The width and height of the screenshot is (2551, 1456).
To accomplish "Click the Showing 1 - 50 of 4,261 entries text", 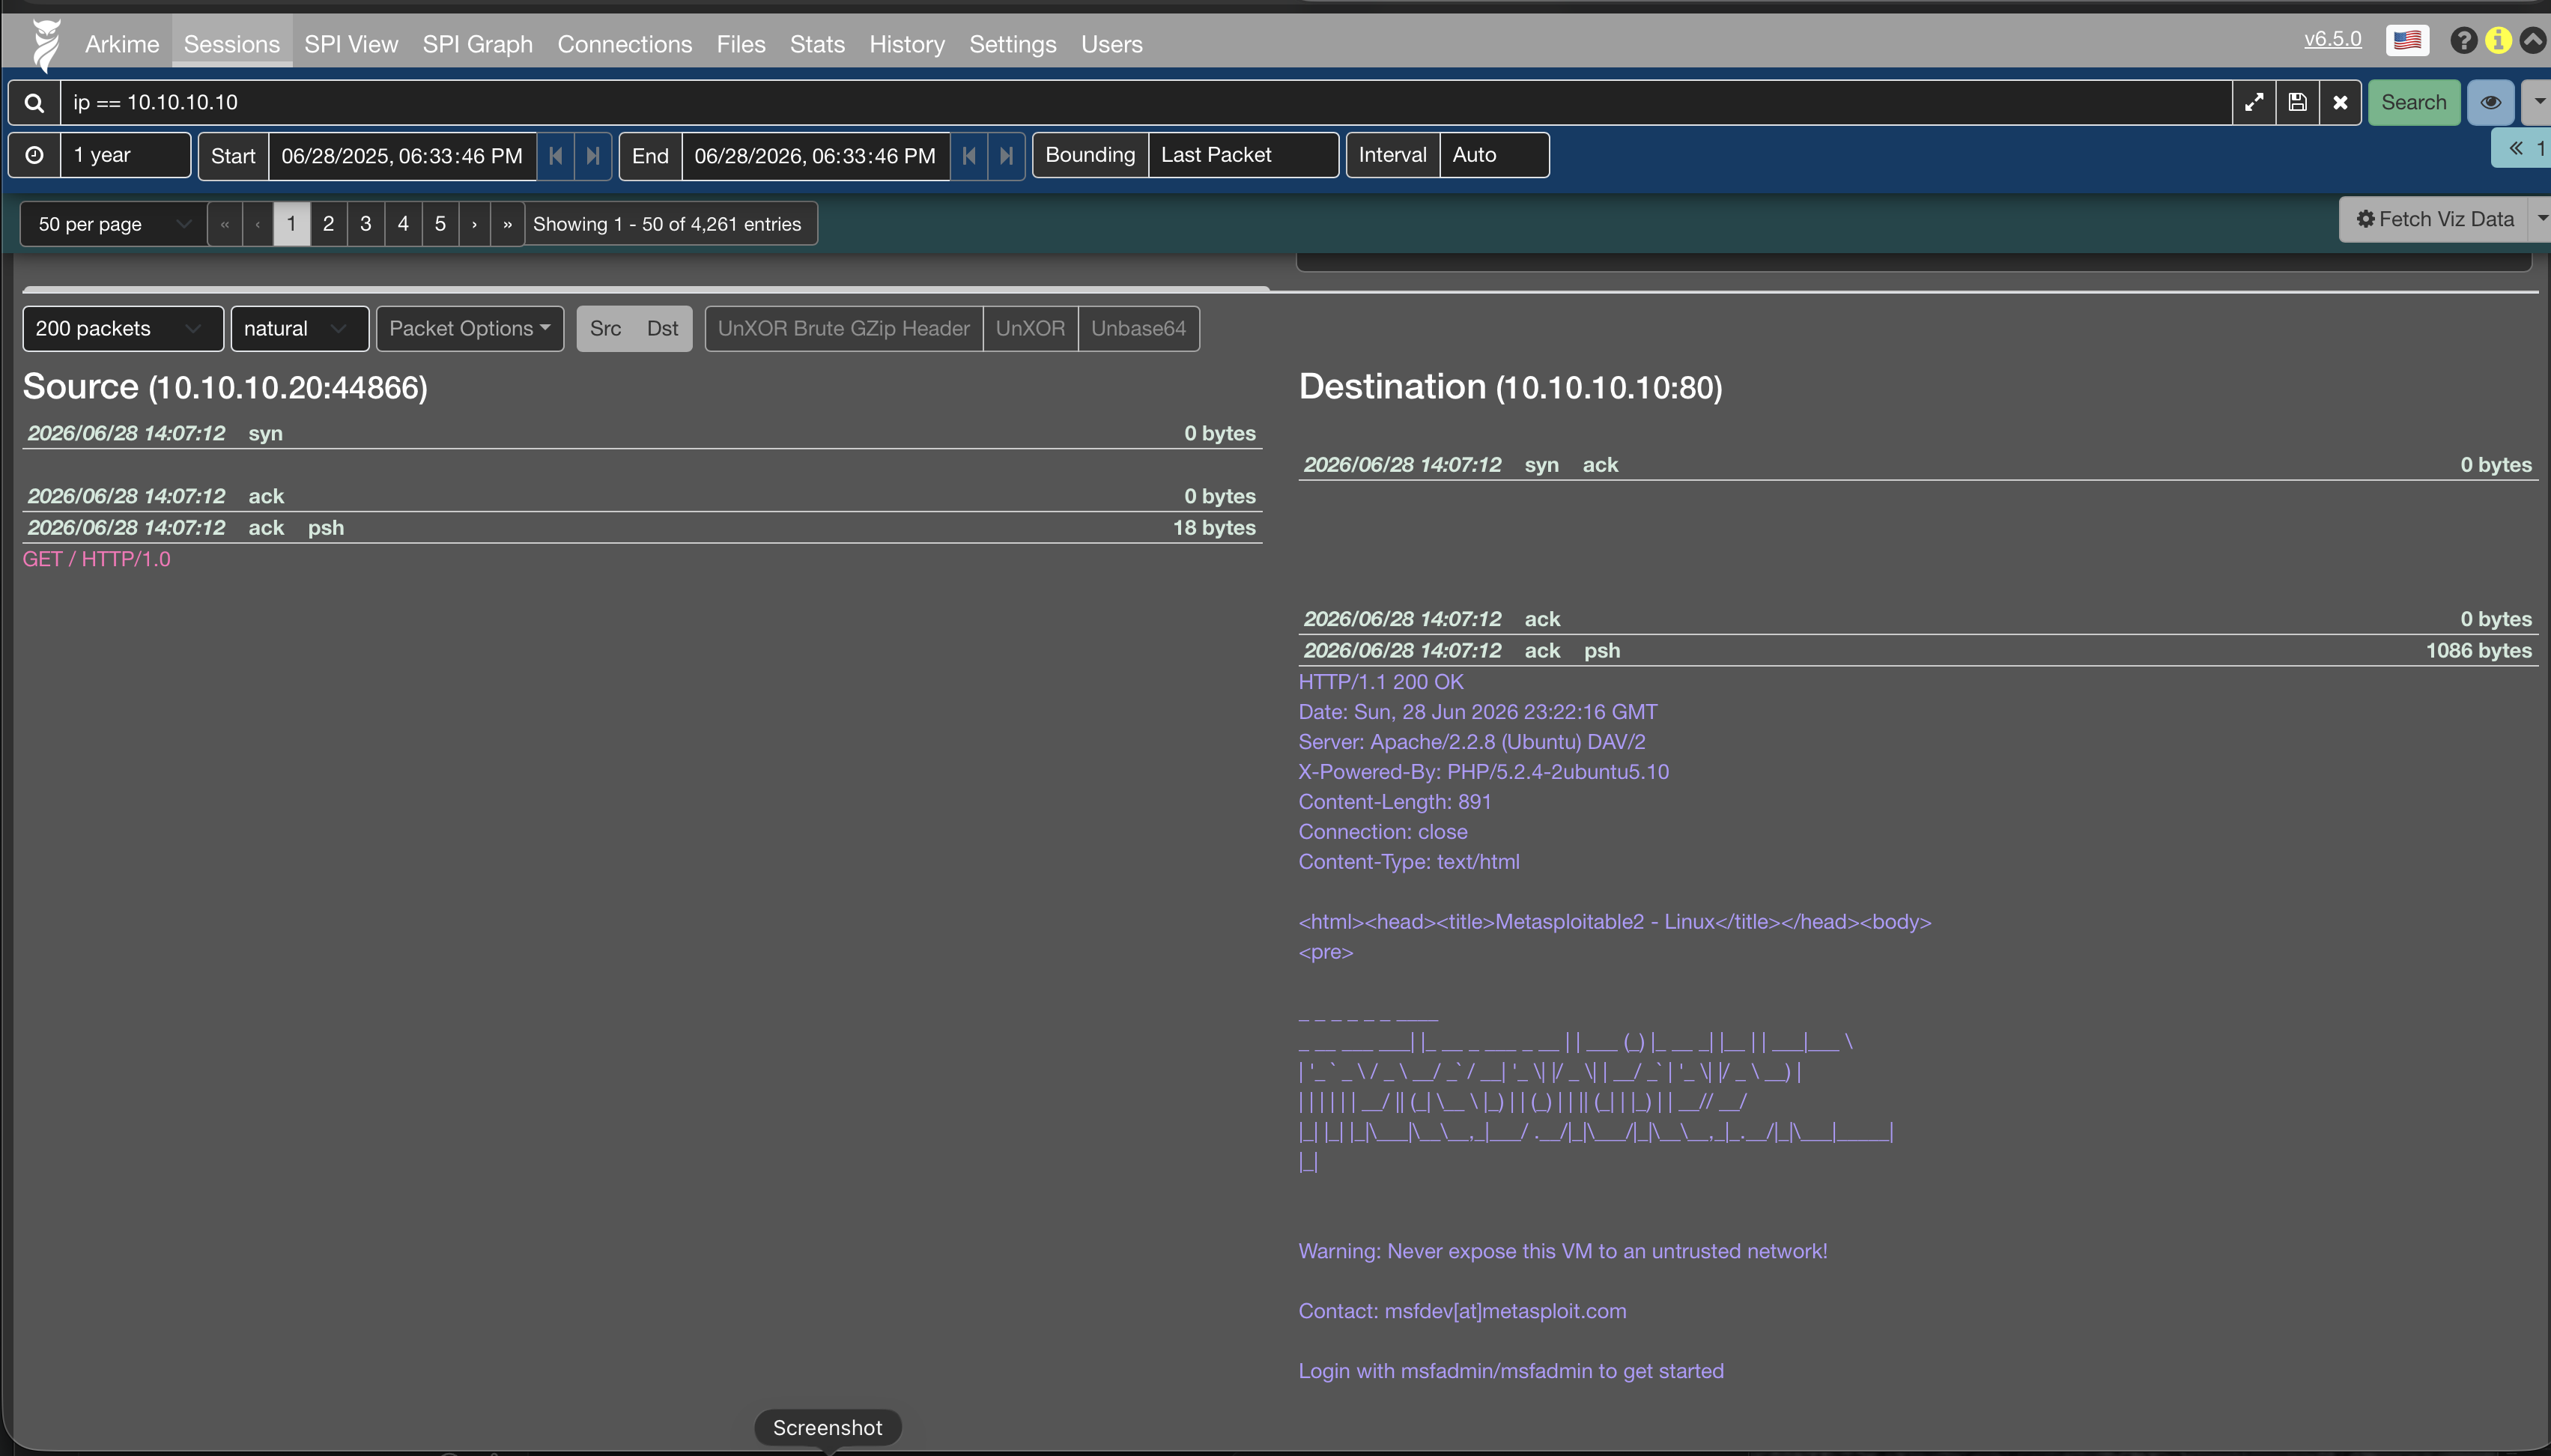I will [x=667, y=224].
